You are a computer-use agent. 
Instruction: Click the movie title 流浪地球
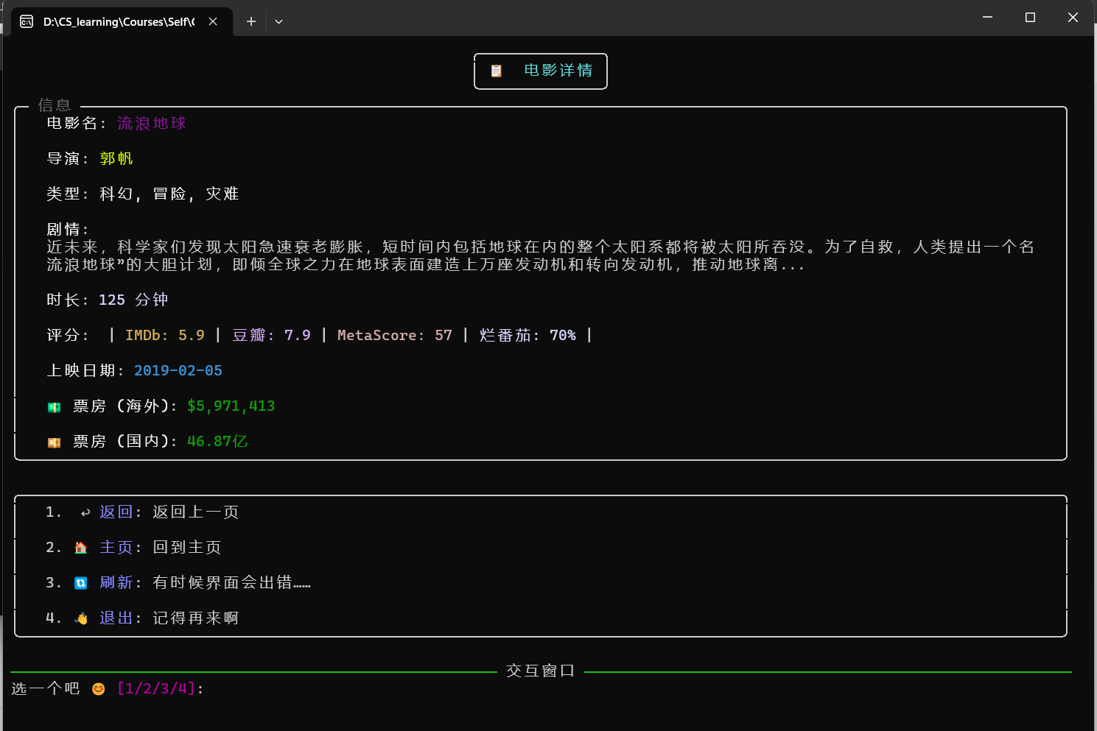point(152,123)
